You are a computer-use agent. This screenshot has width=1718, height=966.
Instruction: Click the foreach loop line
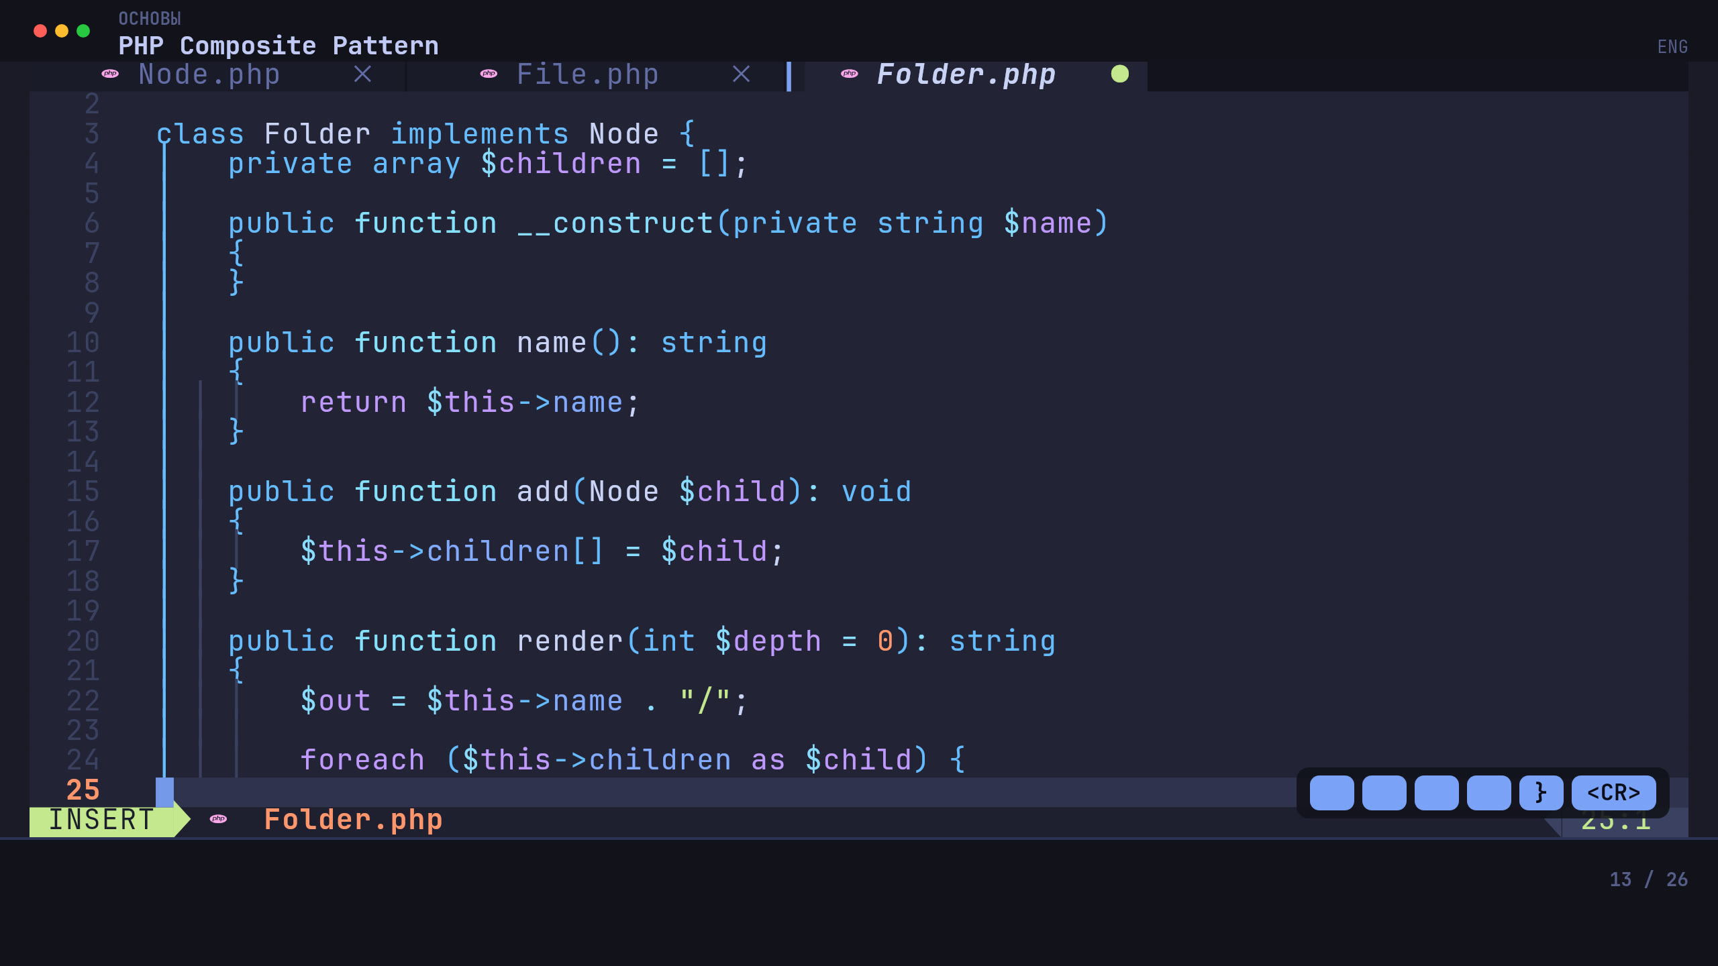pos(633,760)
